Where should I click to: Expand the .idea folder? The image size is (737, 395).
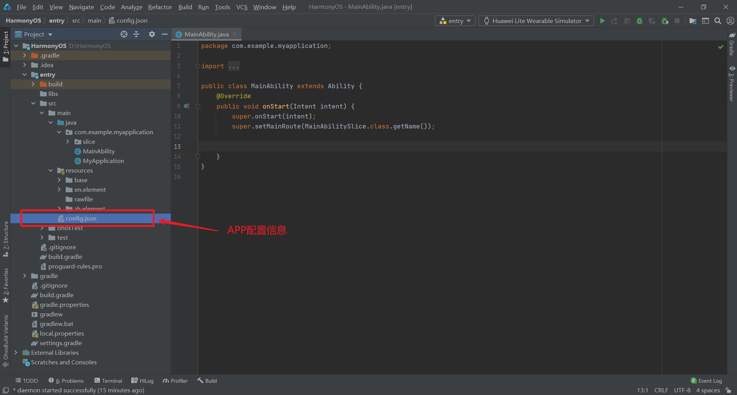[25, 65]
